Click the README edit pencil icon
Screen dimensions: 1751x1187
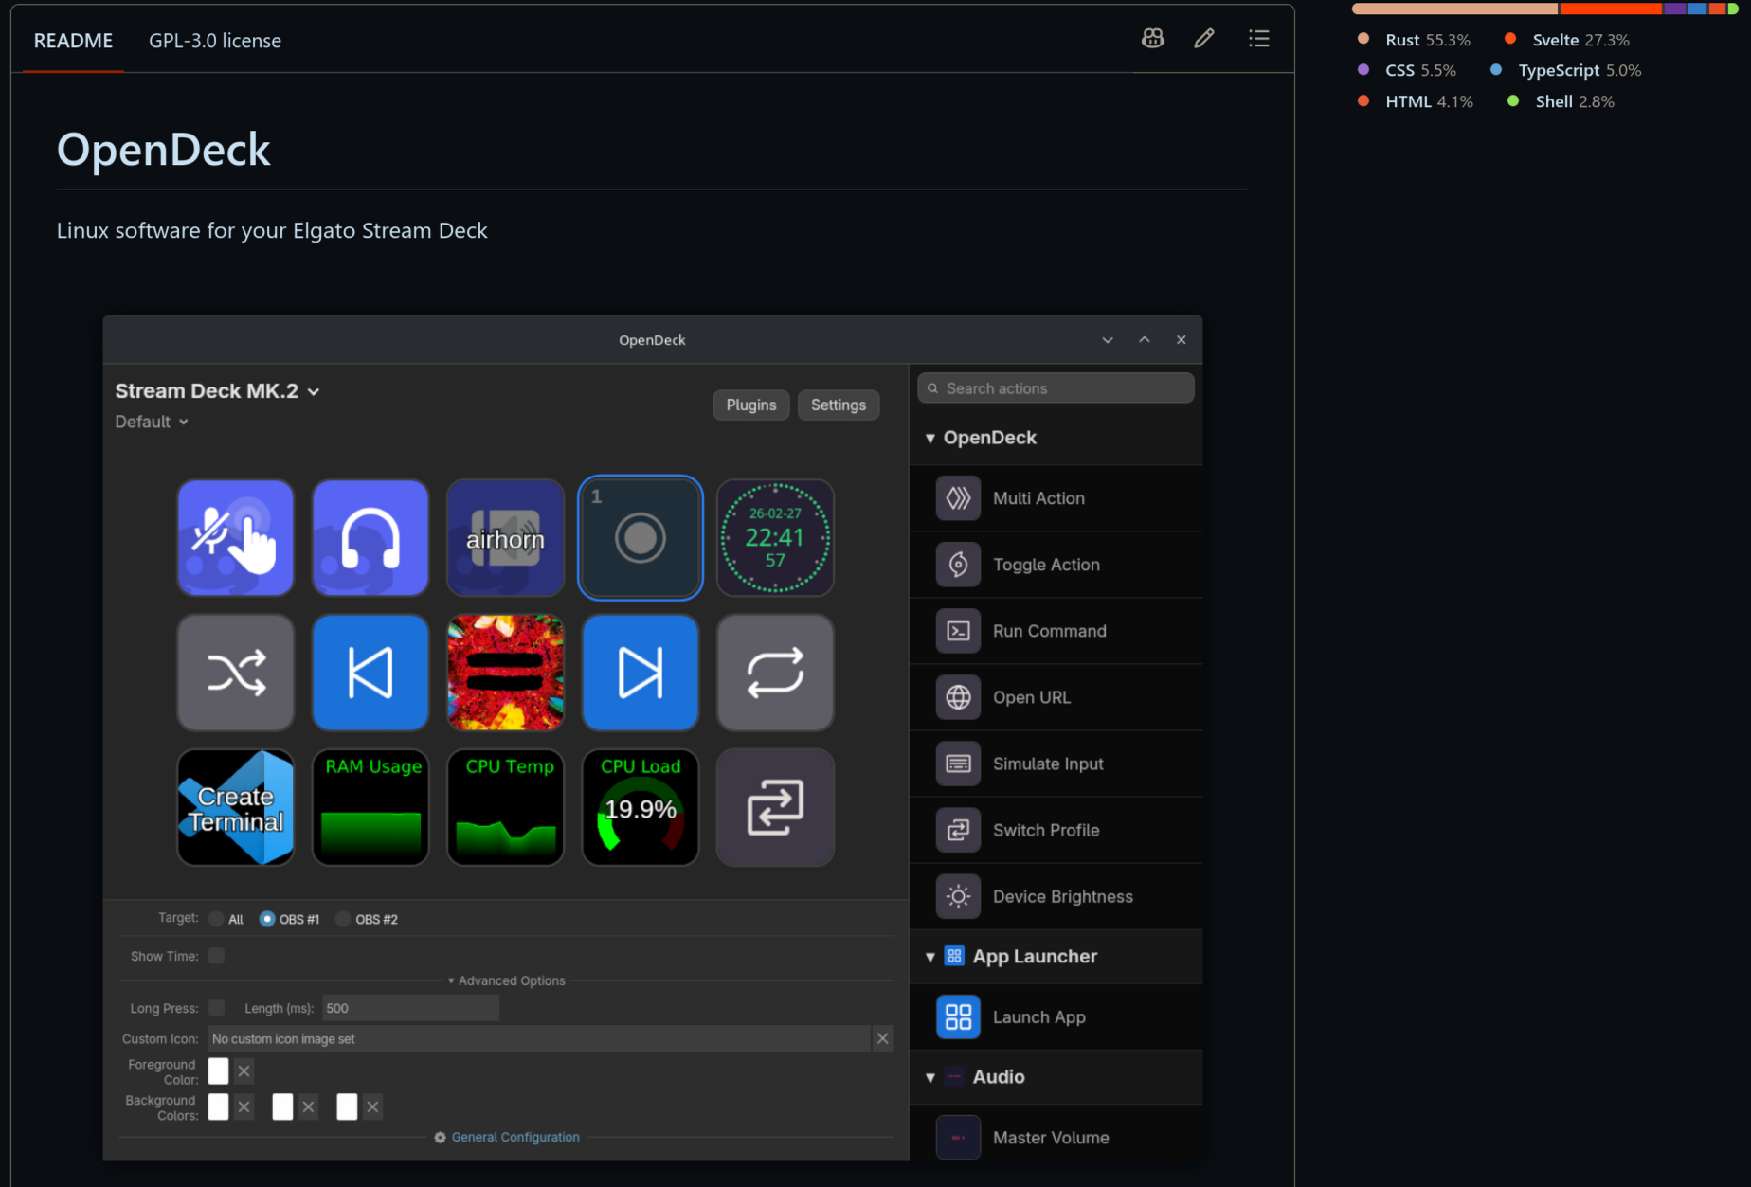coord(1204,39)
